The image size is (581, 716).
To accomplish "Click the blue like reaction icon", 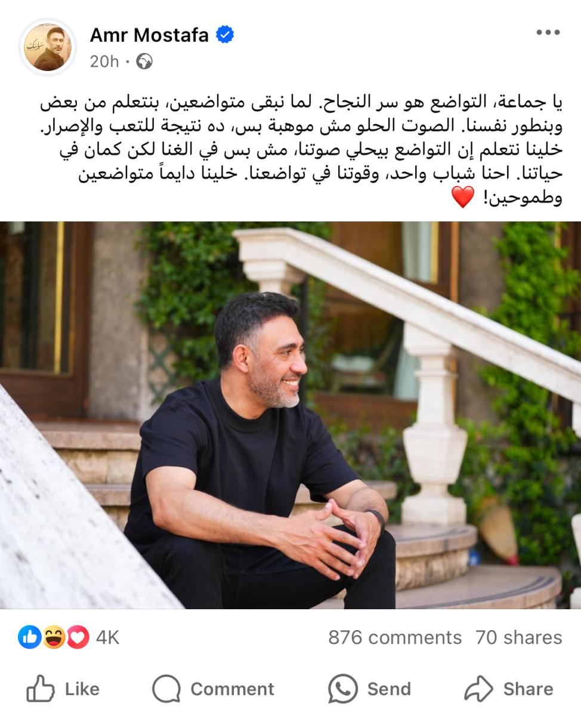I will pyautogui.click(x=29, y=637).
